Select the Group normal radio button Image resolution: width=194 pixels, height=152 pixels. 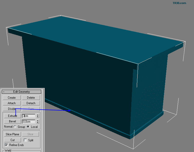[15, 127]
